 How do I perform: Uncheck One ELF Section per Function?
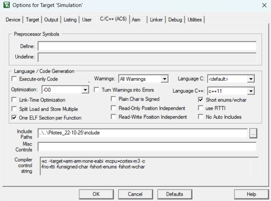14,118
